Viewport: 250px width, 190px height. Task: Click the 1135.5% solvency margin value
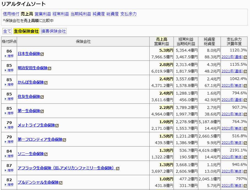[238, 64]
